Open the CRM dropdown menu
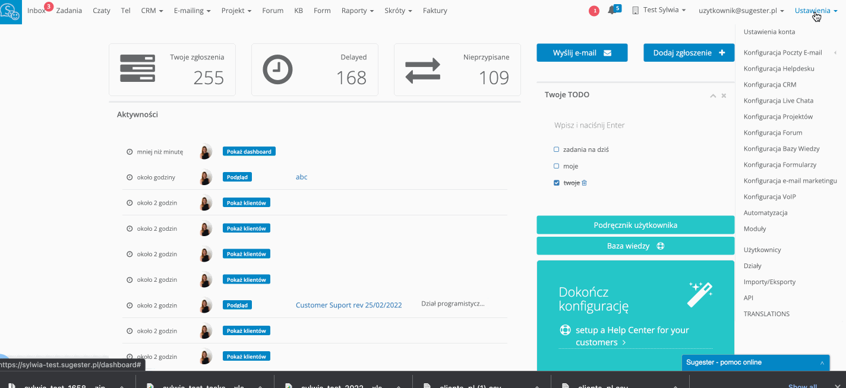Screen dimensions: 846x388 tap(152, 11)
